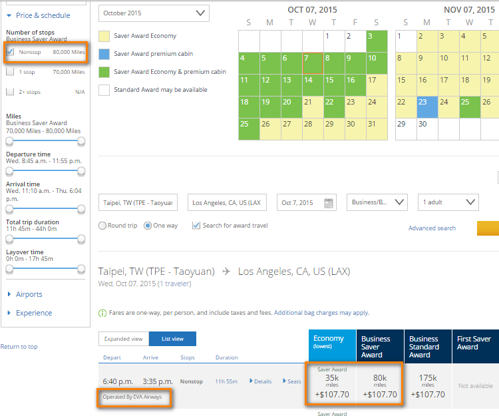Open the date picker calendar icon

pos(329,203)
